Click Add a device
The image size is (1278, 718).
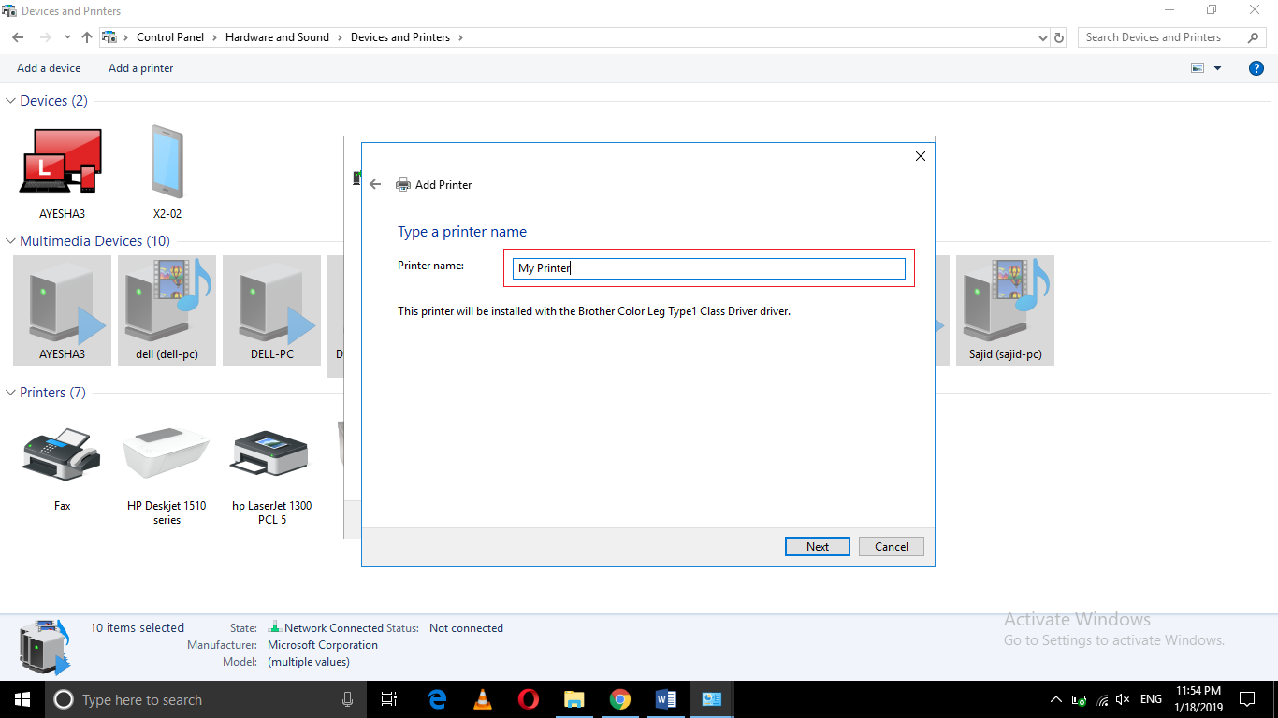pos(49,67)
